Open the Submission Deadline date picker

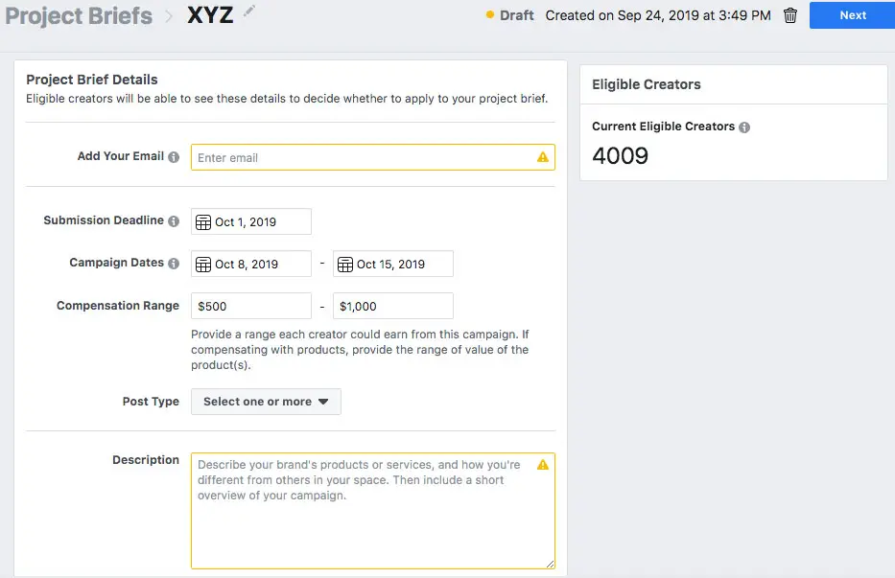tap(251, 221)
